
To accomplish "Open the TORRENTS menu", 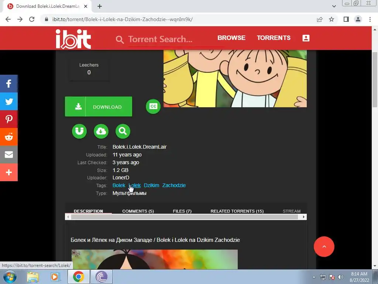I will click(274, 38).
